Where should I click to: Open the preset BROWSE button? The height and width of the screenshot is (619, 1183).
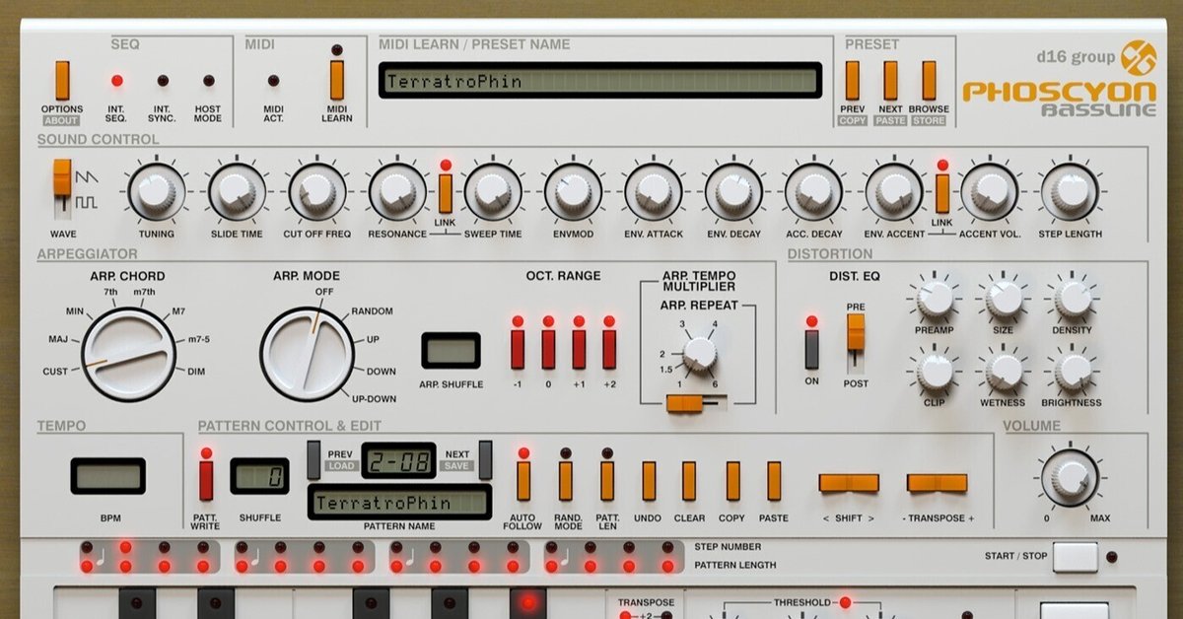929,81
